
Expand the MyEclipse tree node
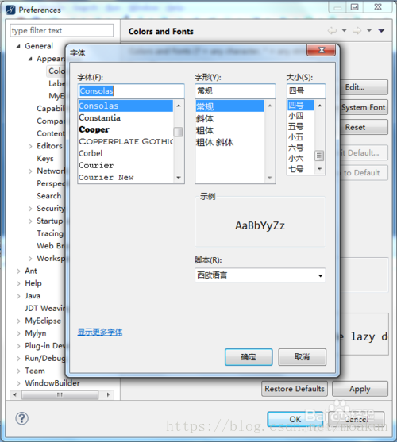tap(18, 321)
